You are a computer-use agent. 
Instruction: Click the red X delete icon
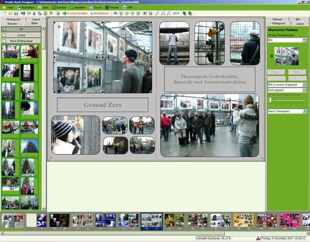pos(51,13)
